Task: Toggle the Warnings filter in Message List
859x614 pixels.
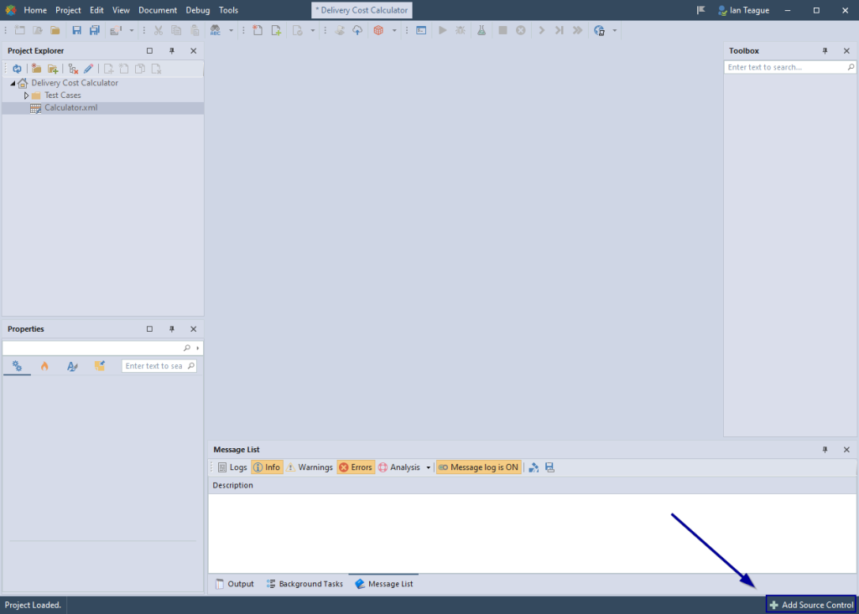Action: [310, 467]
